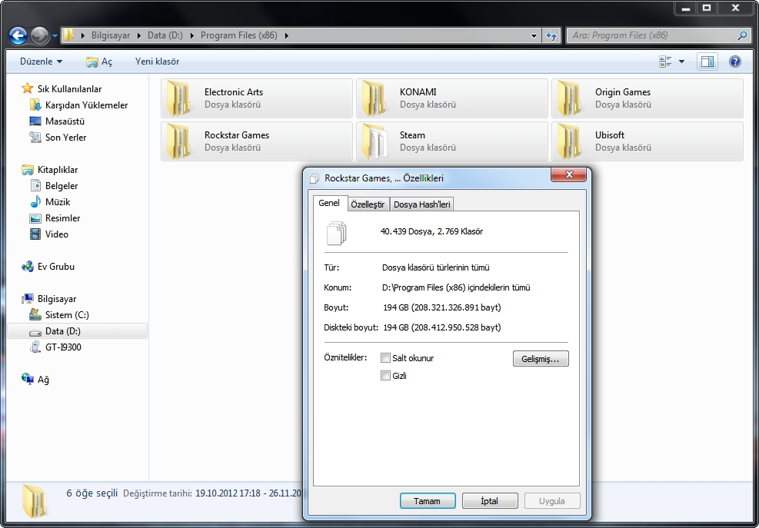759x528 pixels.
Task: Open Resimler library
Action: pyautogui.click(x=63, y=218)
